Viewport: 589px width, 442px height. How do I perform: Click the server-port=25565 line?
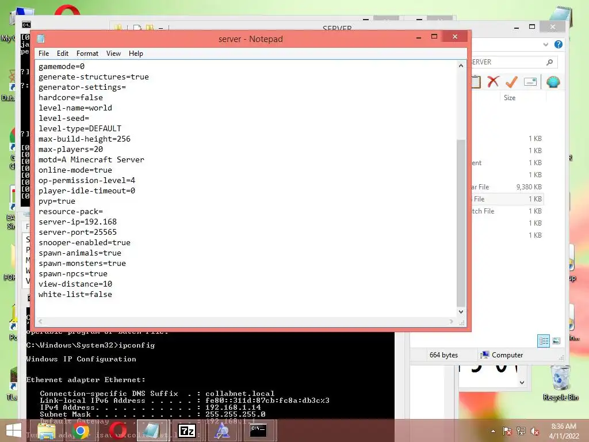78,232
